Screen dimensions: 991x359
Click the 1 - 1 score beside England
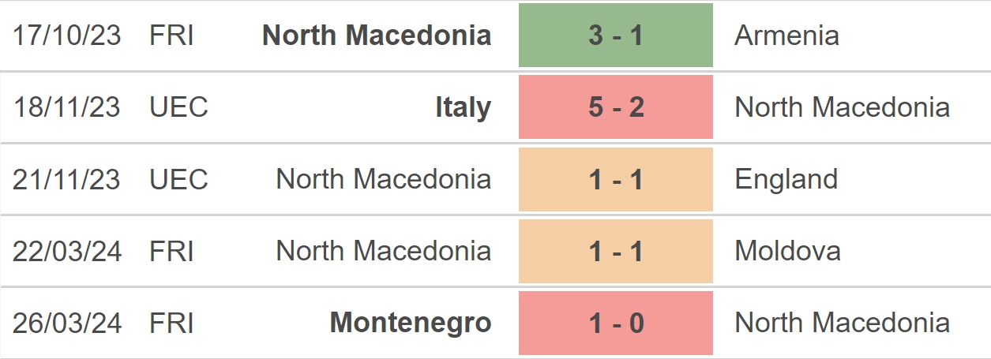tap(615, 179)
